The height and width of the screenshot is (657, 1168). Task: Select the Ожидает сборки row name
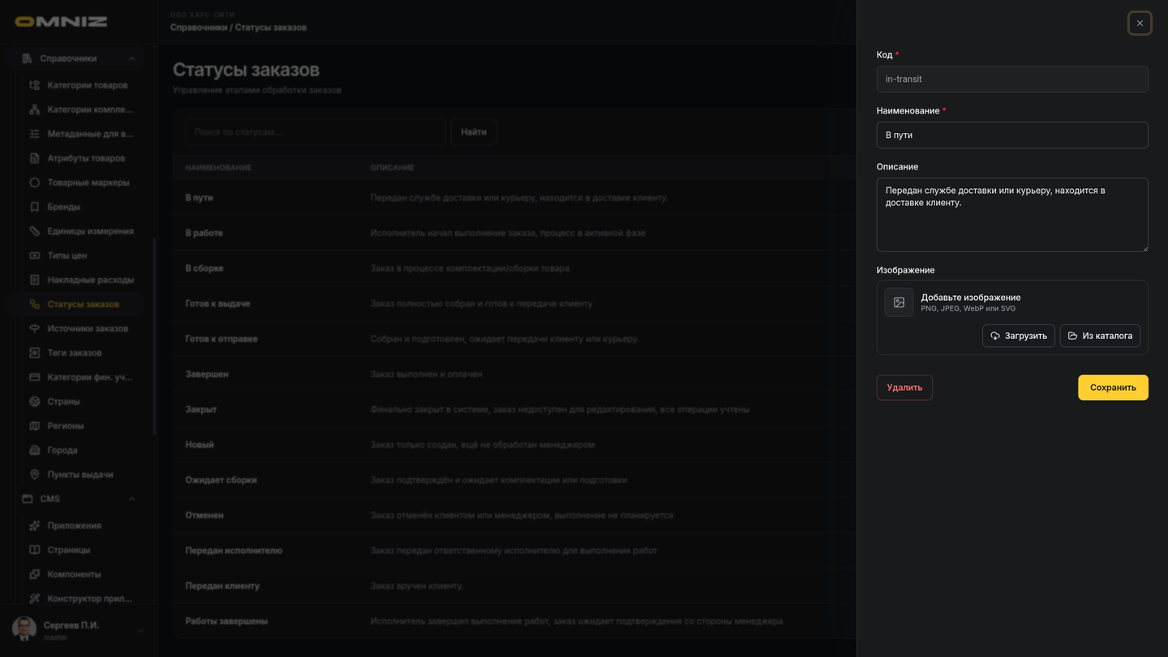221,480
